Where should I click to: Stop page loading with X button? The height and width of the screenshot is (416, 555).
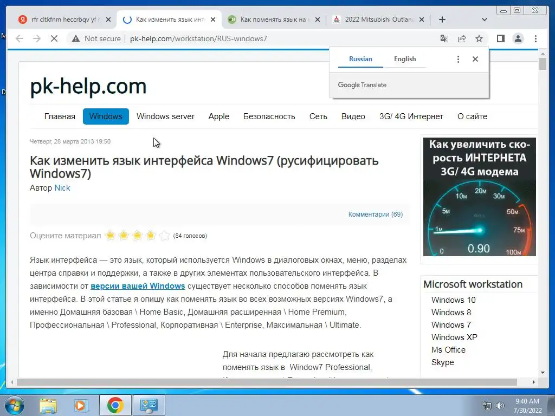point(54,38)
